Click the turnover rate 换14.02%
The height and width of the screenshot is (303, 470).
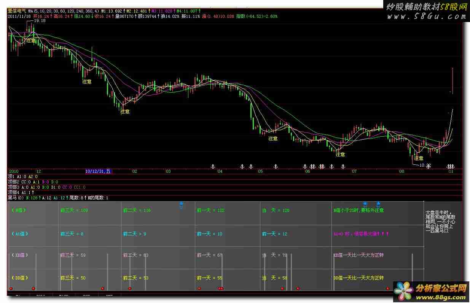pyautogui.click(x=170, y=16)
